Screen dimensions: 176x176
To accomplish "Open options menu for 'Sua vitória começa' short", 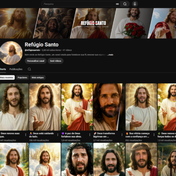I will [x=154, y=135].
